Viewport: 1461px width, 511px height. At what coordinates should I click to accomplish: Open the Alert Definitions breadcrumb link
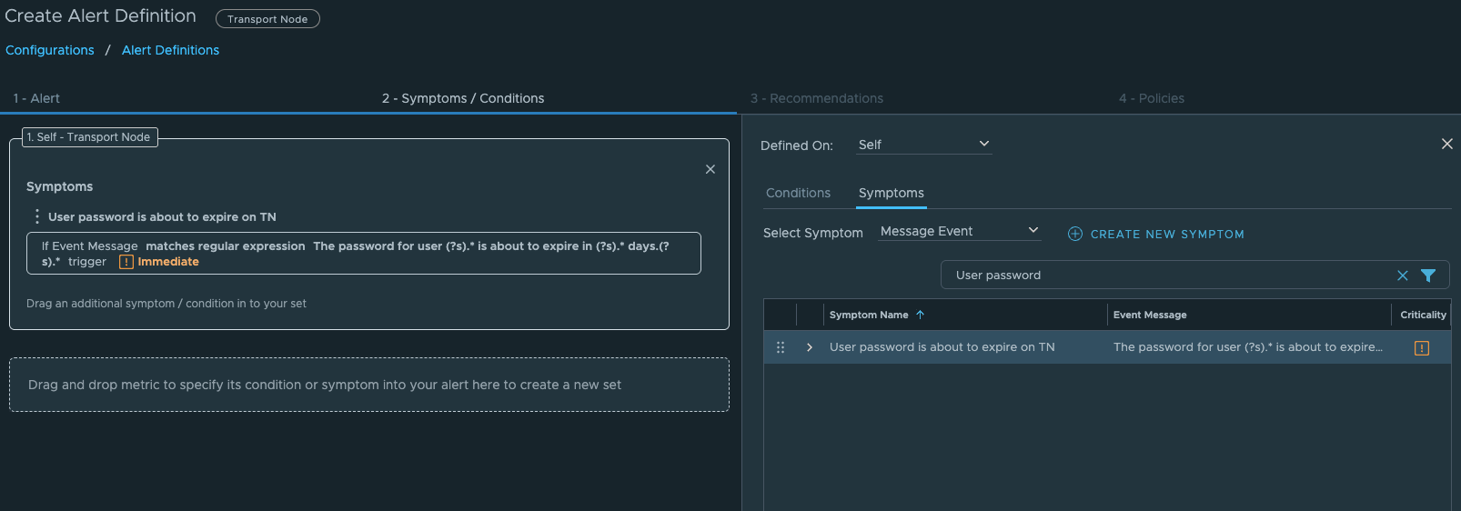coord(170,50)
